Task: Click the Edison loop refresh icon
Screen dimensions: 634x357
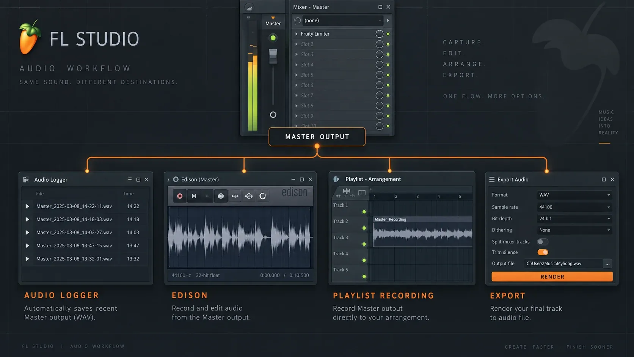Action: click(262, 196)
